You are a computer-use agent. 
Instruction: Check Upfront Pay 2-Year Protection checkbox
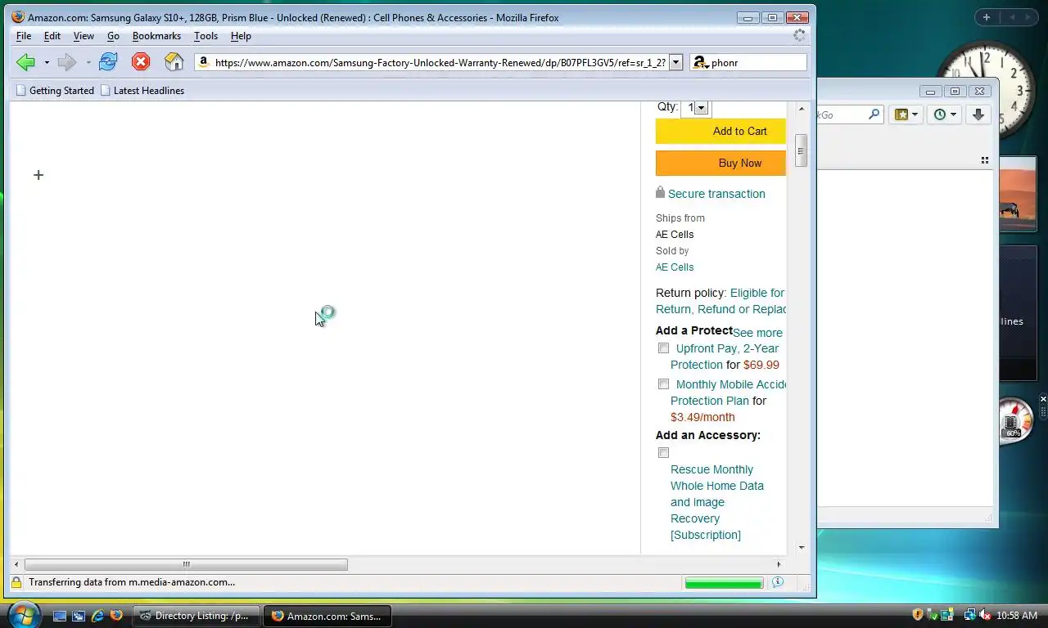click(x=663, y=348)
